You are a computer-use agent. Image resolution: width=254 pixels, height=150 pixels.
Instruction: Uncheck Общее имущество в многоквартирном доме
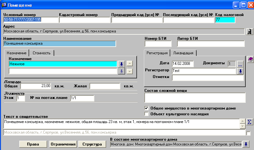coord(147,108)
